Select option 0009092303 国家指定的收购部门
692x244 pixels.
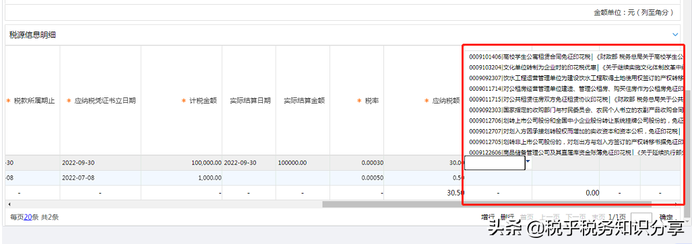point(576,110)
